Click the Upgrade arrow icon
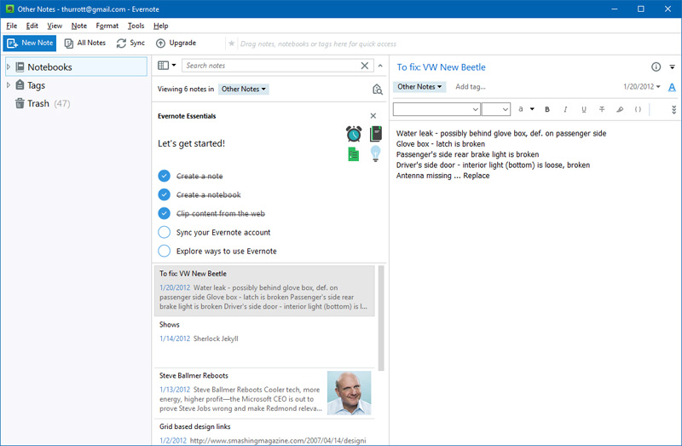This screenshot has height=446, width=682. [161, 43]
